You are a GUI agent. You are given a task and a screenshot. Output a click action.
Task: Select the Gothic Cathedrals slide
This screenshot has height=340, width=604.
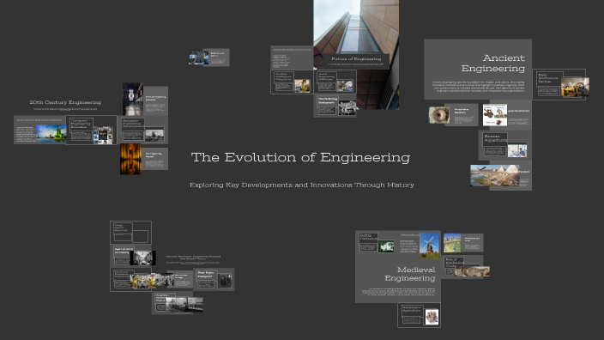click(377, 242)
